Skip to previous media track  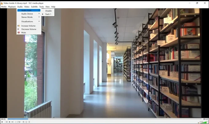(x=6, y=122)
